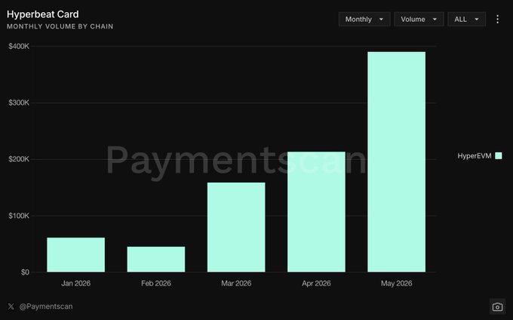Image resolution: width=513 pixels, height=320 pixels.
Task: Select the Feb 2026 bar
Action: [x=156, y=259]
